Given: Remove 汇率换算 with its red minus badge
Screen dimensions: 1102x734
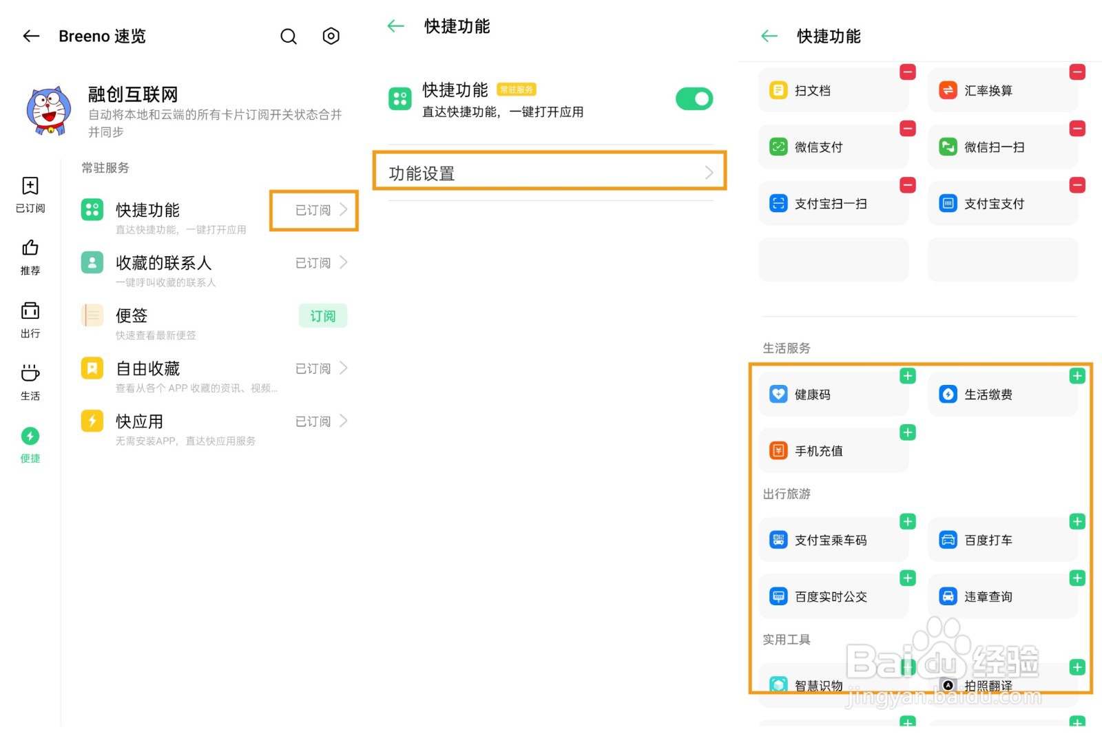Looking at the screenshot, I should point(1077,72).
